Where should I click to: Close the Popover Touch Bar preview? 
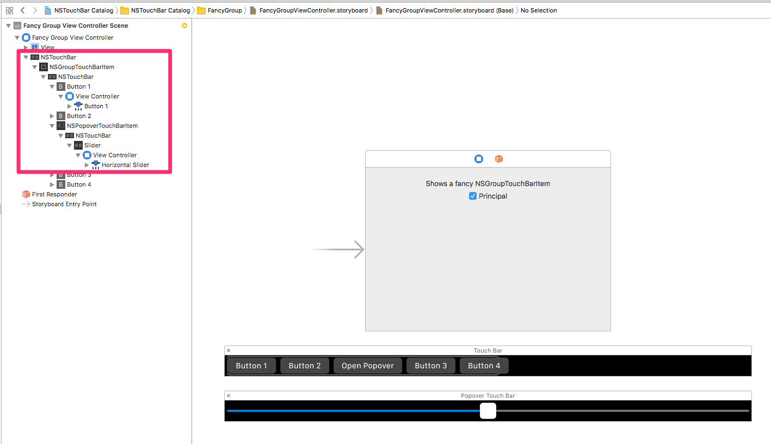click(229, 396)
